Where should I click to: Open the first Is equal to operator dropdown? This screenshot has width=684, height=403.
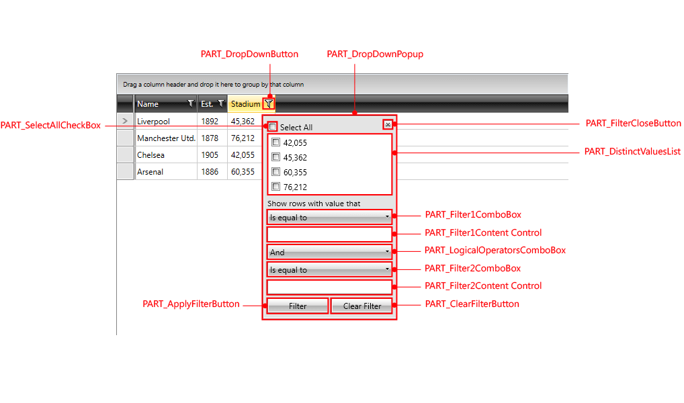click(x=329, y=217)
